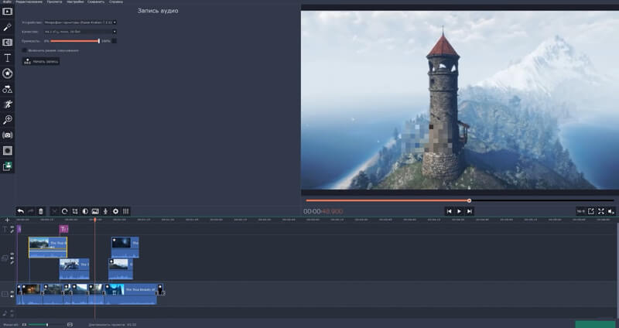Image resolution: width=619 pixels, height=328 pixels.
Task: Open the Stabilization camera tab
Action: [x=7, y=135]
